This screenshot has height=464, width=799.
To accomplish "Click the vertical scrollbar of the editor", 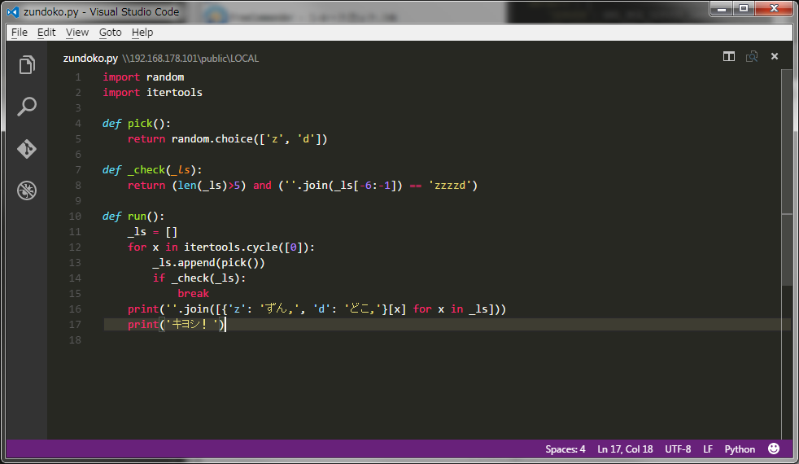I will tap(787, 177).
